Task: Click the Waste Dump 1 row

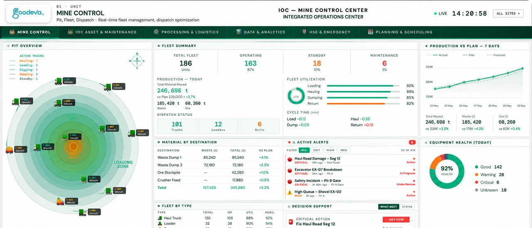Action: [217, 158]
